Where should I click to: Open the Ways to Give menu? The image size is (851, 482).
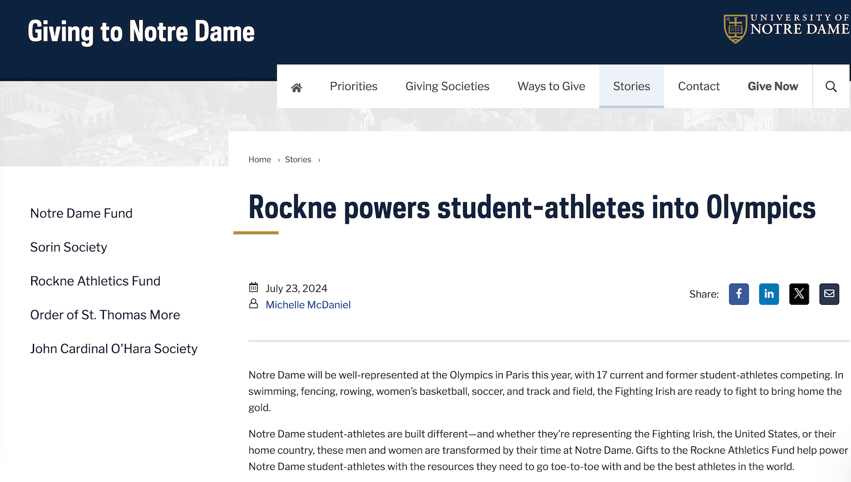551,86
